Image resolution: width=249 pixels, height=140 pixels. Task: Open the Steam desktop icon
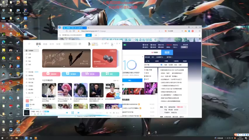tap(18, 43)
